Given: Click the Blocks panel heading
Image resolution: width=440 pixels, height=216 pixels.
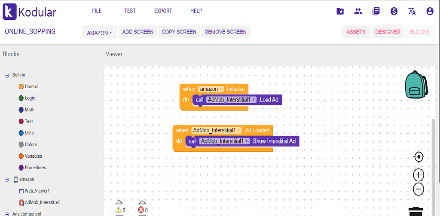Looking at the screenshot, I should pos(11,54).
